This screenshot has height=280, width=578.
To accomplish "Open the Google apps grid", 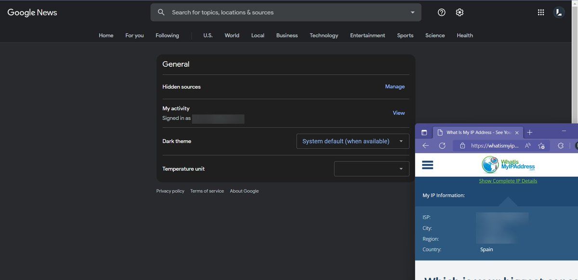I will (541, 12).
